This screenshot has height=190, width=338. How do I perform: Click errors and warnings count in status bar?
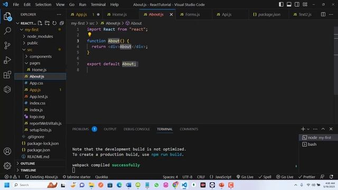pyautogui.click(x=12, y=177)
